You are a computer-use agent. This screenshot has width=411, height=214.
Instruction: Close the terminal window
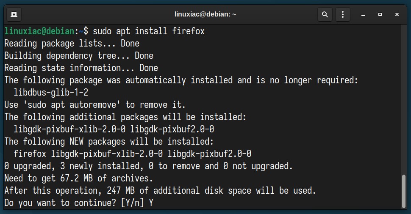click(397, 14)
